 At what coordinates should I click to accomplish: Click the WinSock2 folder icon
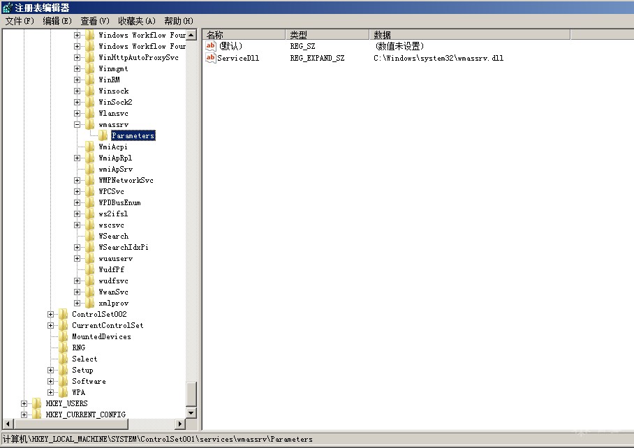[90, 102]
